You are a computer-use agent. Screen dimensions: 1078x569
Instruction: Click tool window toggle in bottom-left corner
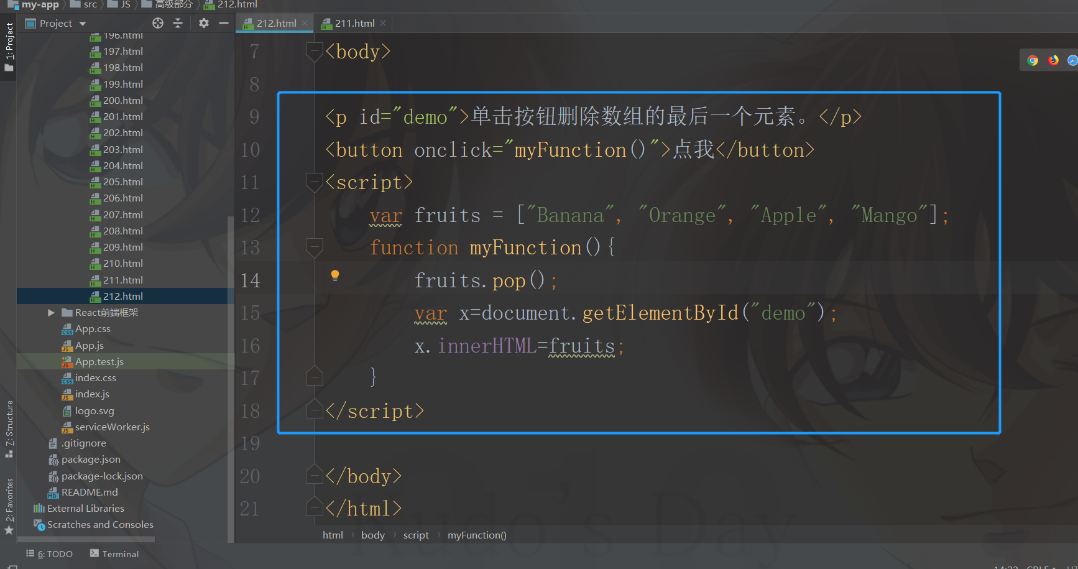[x=12, y=567]
